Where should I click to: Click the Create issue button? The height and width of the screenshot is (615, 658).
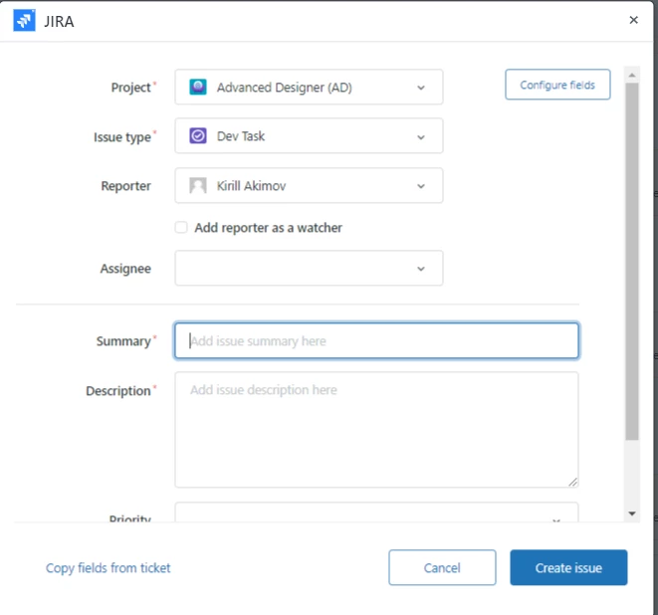pos(568,567)
